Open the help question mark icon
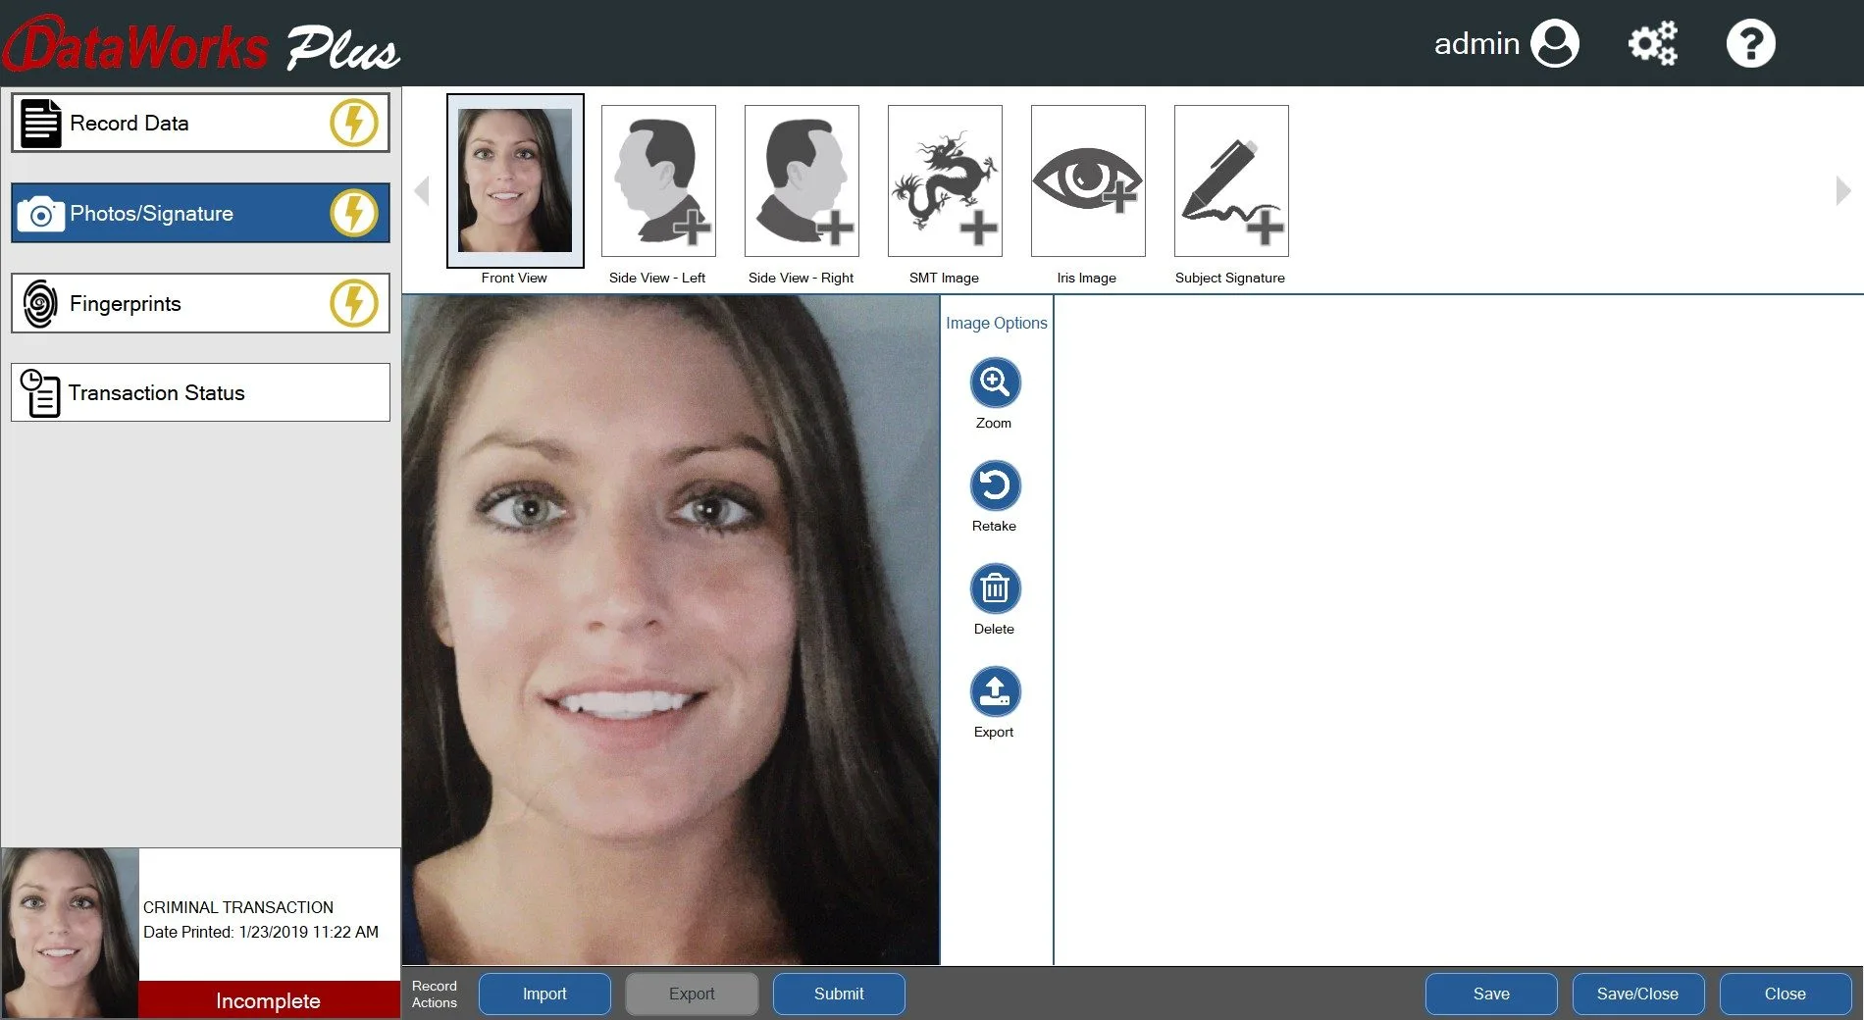 (x=1750, y=44)
